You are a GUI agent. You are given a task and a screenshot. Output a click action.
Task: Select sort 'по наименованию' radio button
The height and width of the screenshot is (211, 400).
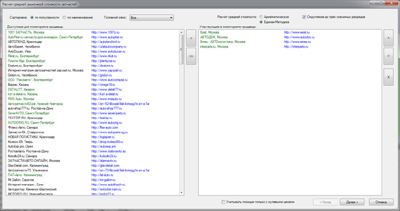click(64, 18)
